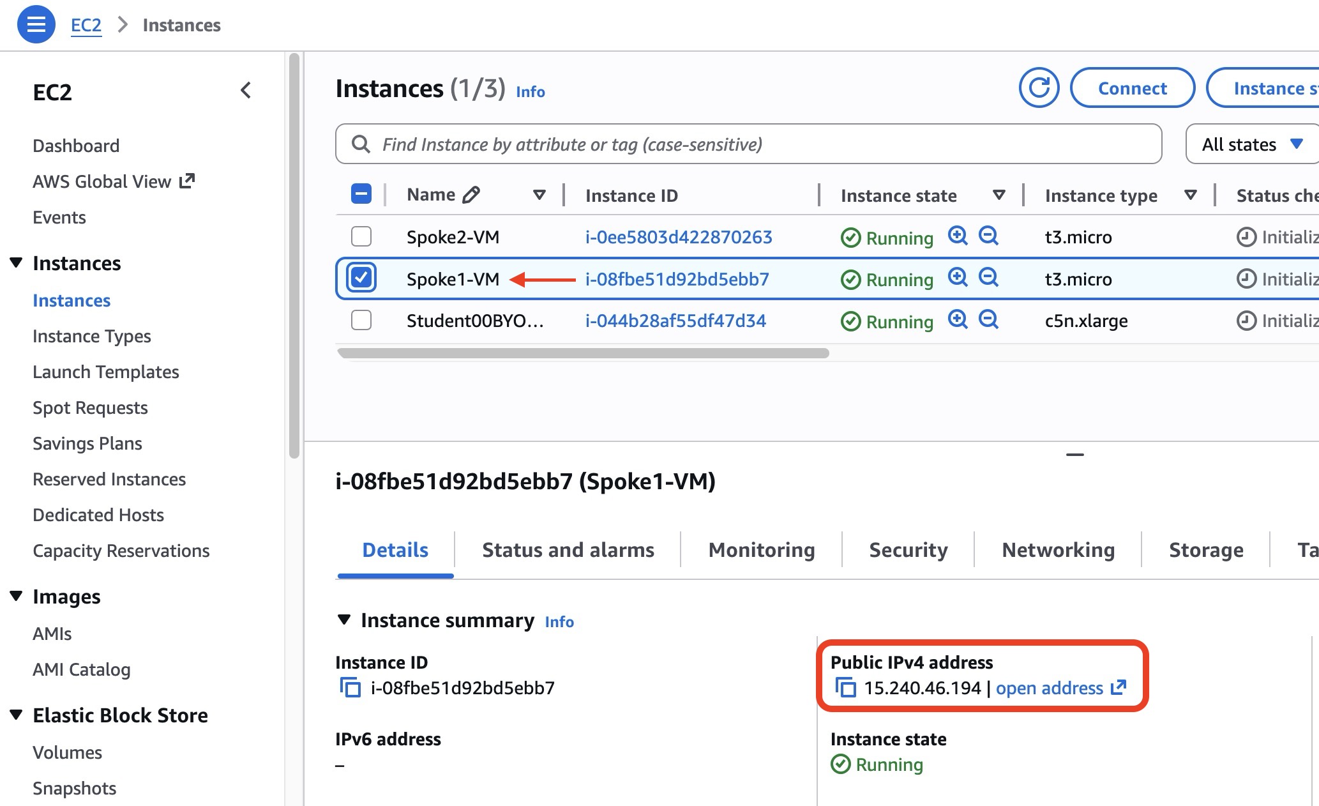Open the Instance state actions dropdown
This screenshot has width=1319, height=806.
(x=1263, y=88)
